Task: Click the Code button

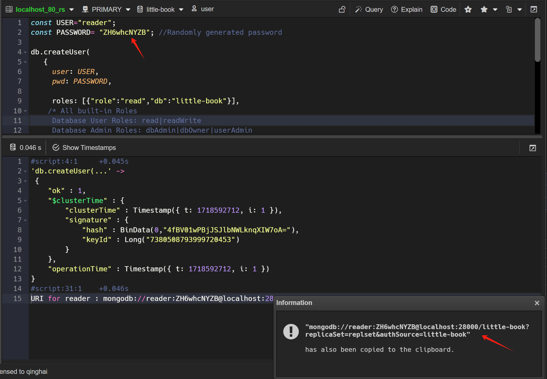Action: (443, 9)
